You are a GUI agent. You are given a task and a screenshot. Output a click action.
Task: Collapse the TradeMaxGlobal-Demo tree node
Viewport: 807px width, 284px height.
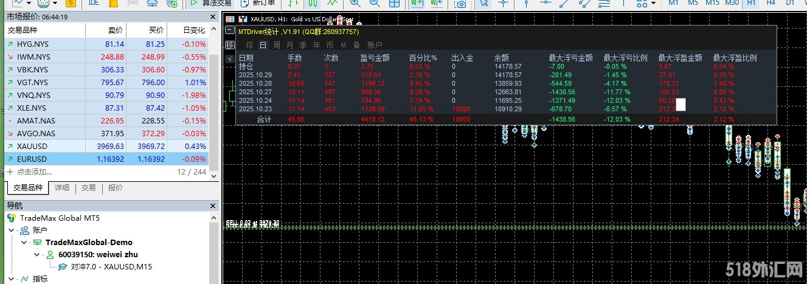coord(24,243)
